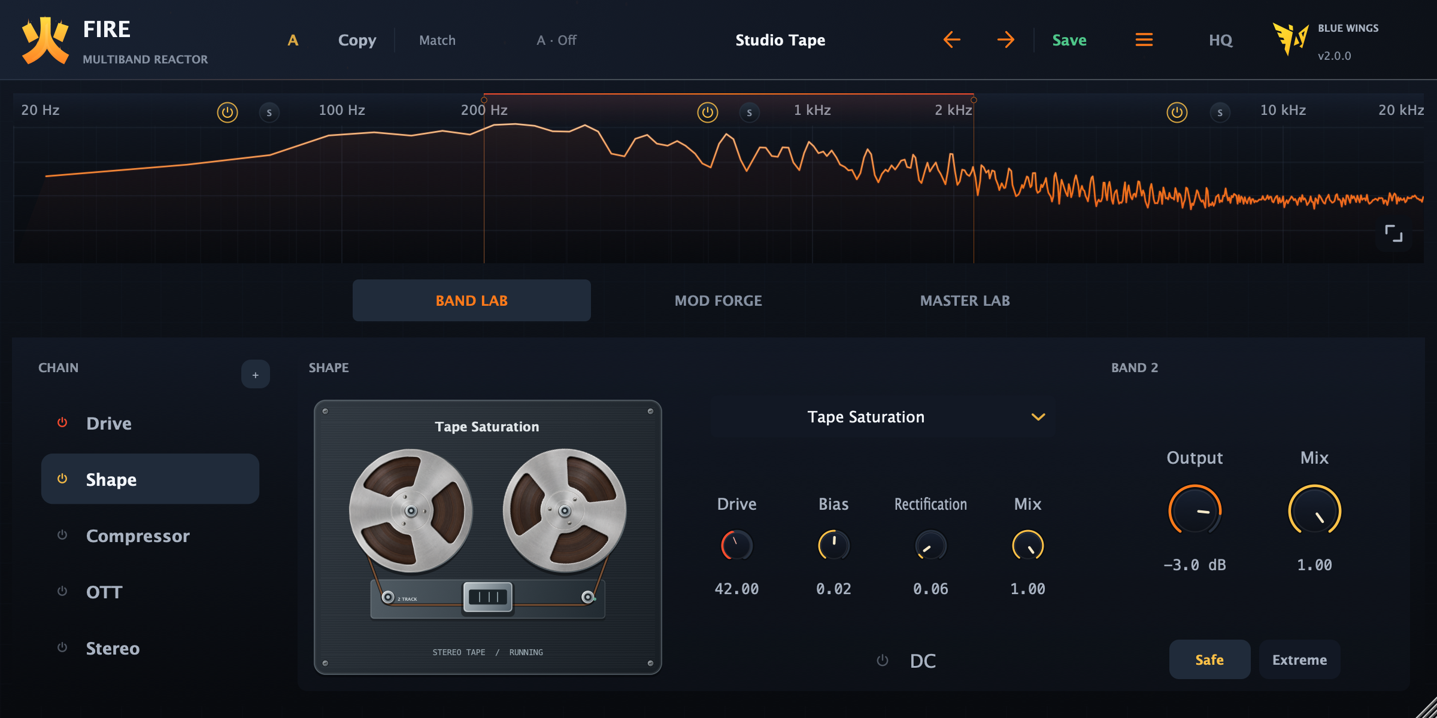
Task: Toggle the high band power button
Action: [1177, 112]
